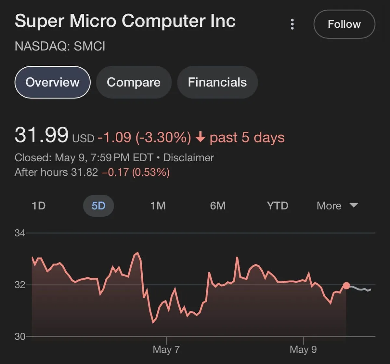Click the Follow button
This screenshot has width=390, height=364.
coord(344,24)
